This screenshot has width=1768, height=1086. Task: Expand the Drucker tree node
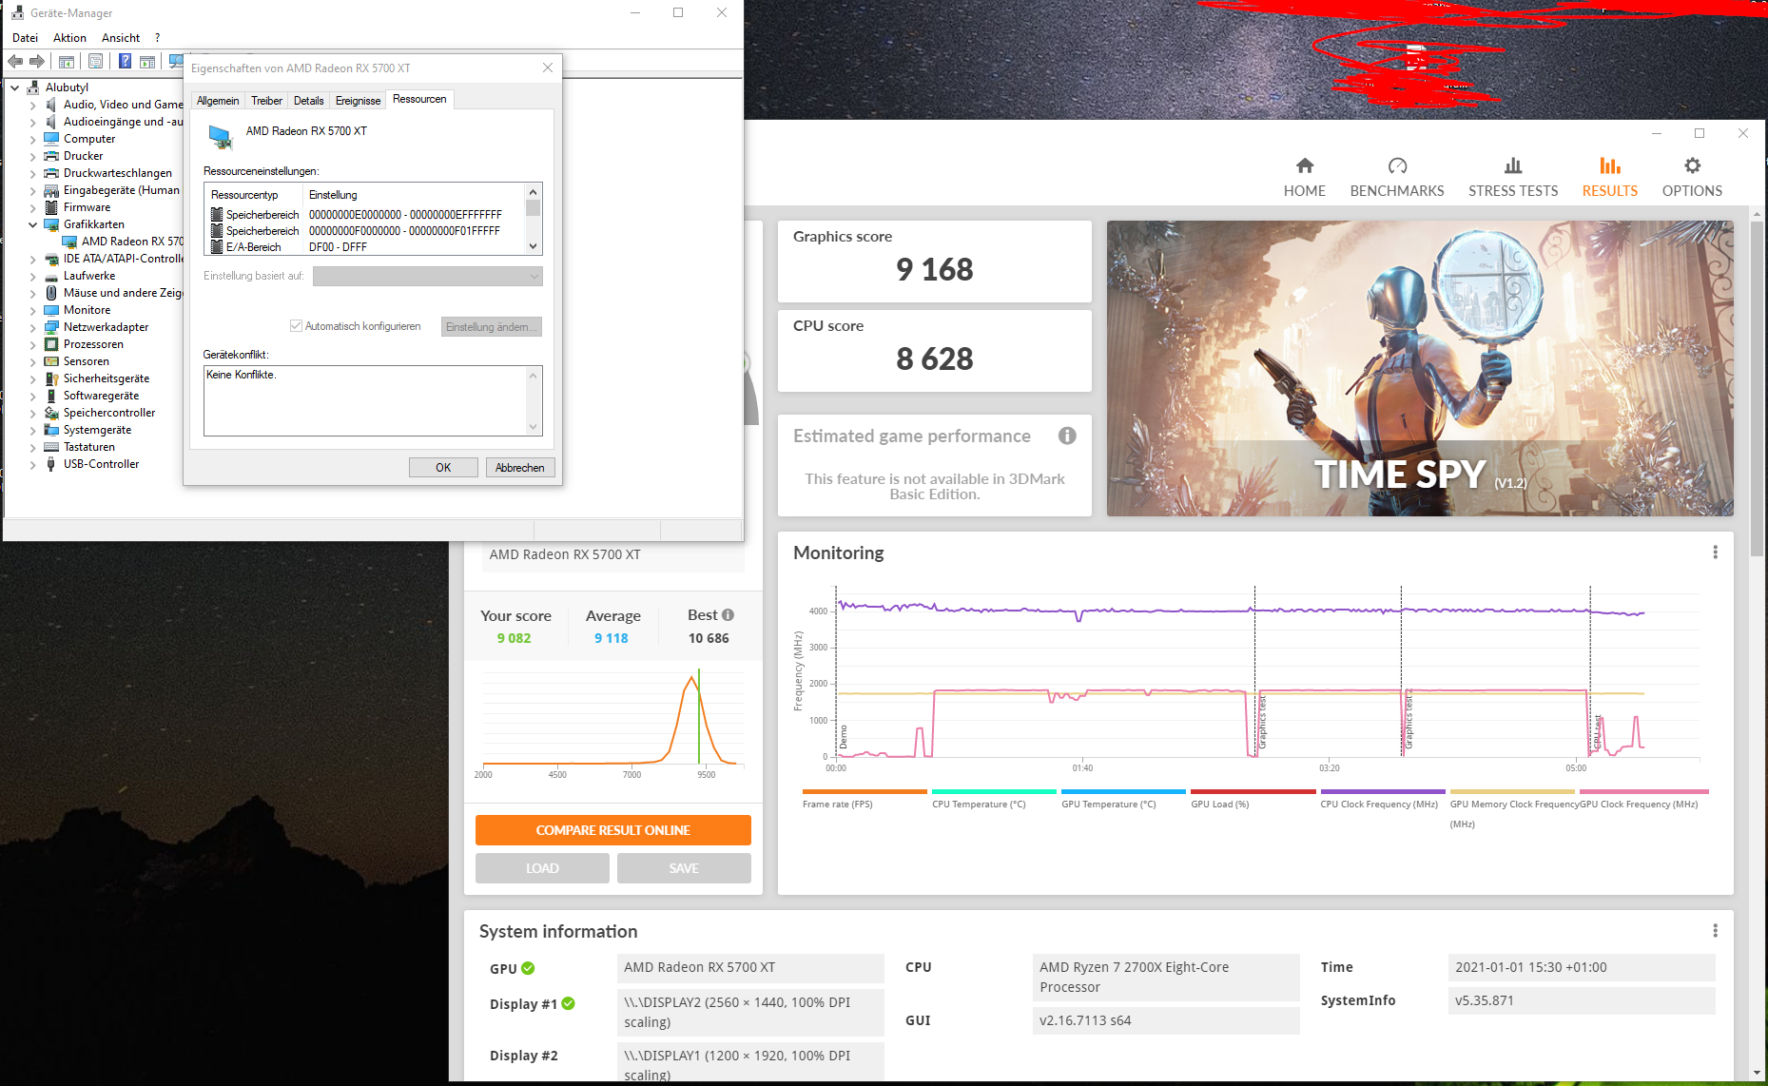coord(32,156)
